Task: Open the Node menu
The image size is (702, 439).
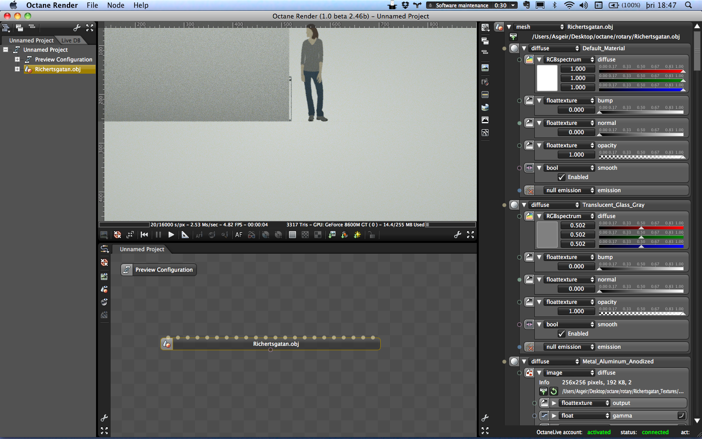Action: click(116, 5)
